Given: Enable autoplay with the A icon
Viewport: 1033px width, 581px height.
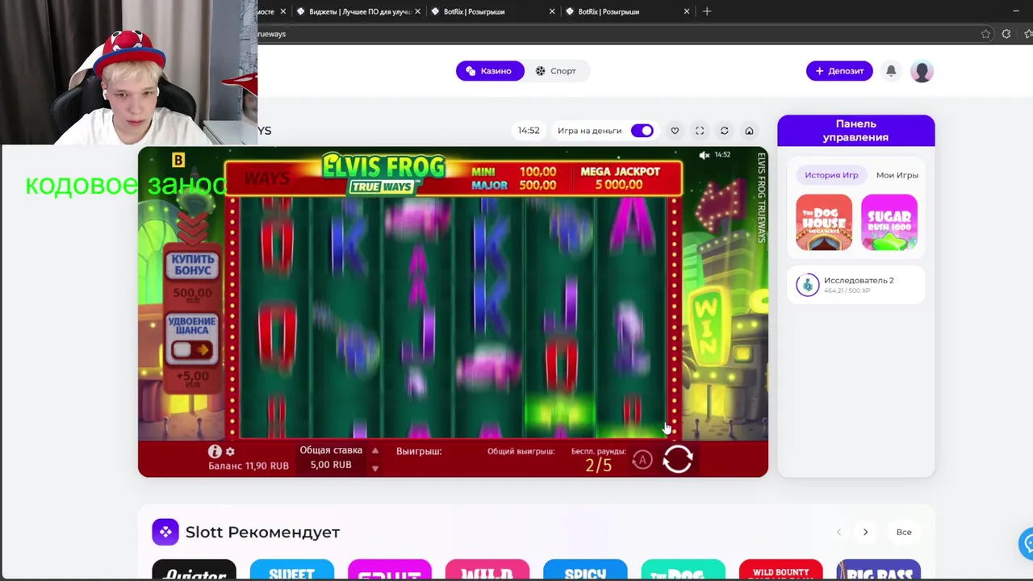Looking at the screenshot, I should coord(642,460).
